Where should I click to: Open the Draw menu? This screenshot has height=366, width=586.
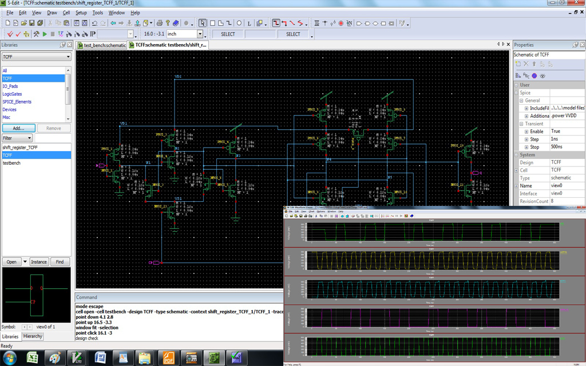pos(52,13)
